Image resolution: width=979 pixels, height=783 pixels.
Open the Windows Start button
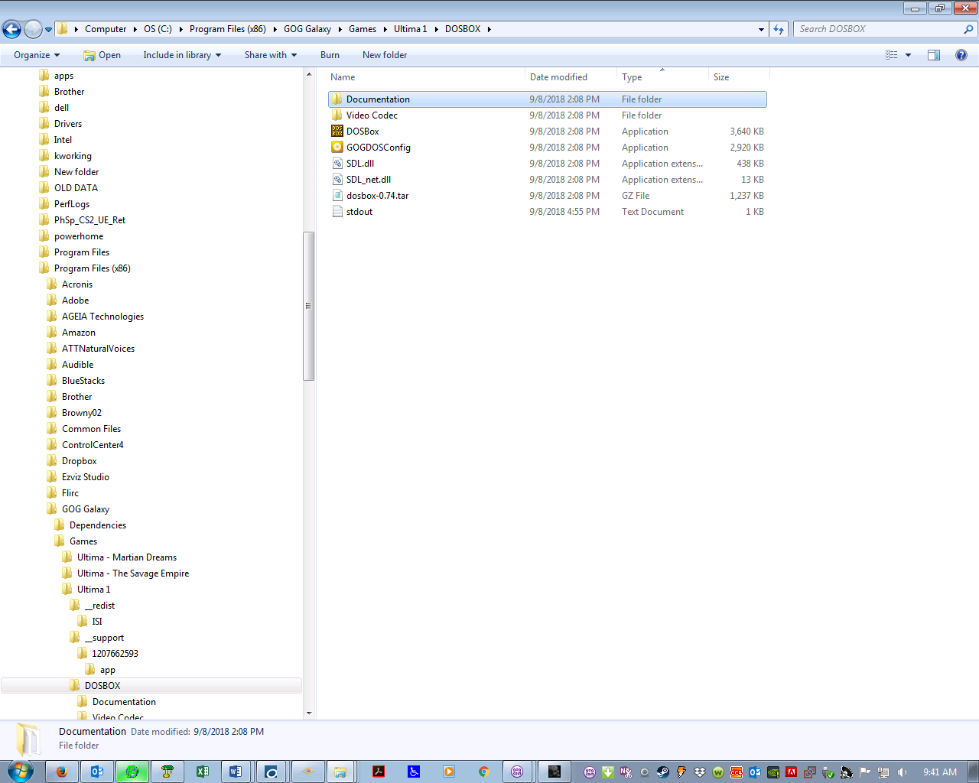20,772
